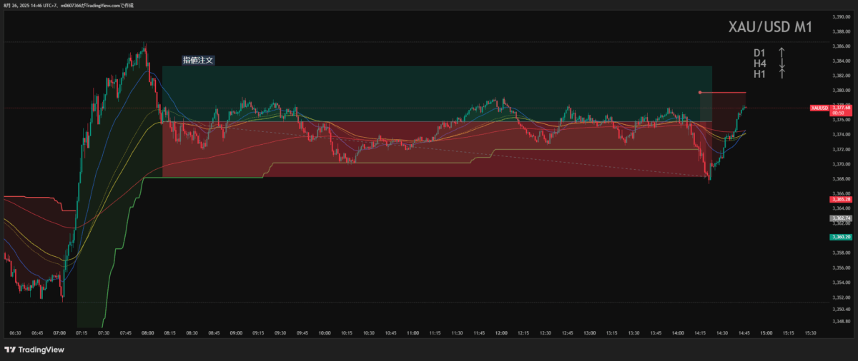Click the H4 downward trend arrow
The image size is (858, 361).
782,63
